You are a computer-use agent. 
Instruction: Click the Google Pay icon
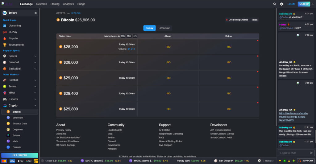click(x=29, y=161)
